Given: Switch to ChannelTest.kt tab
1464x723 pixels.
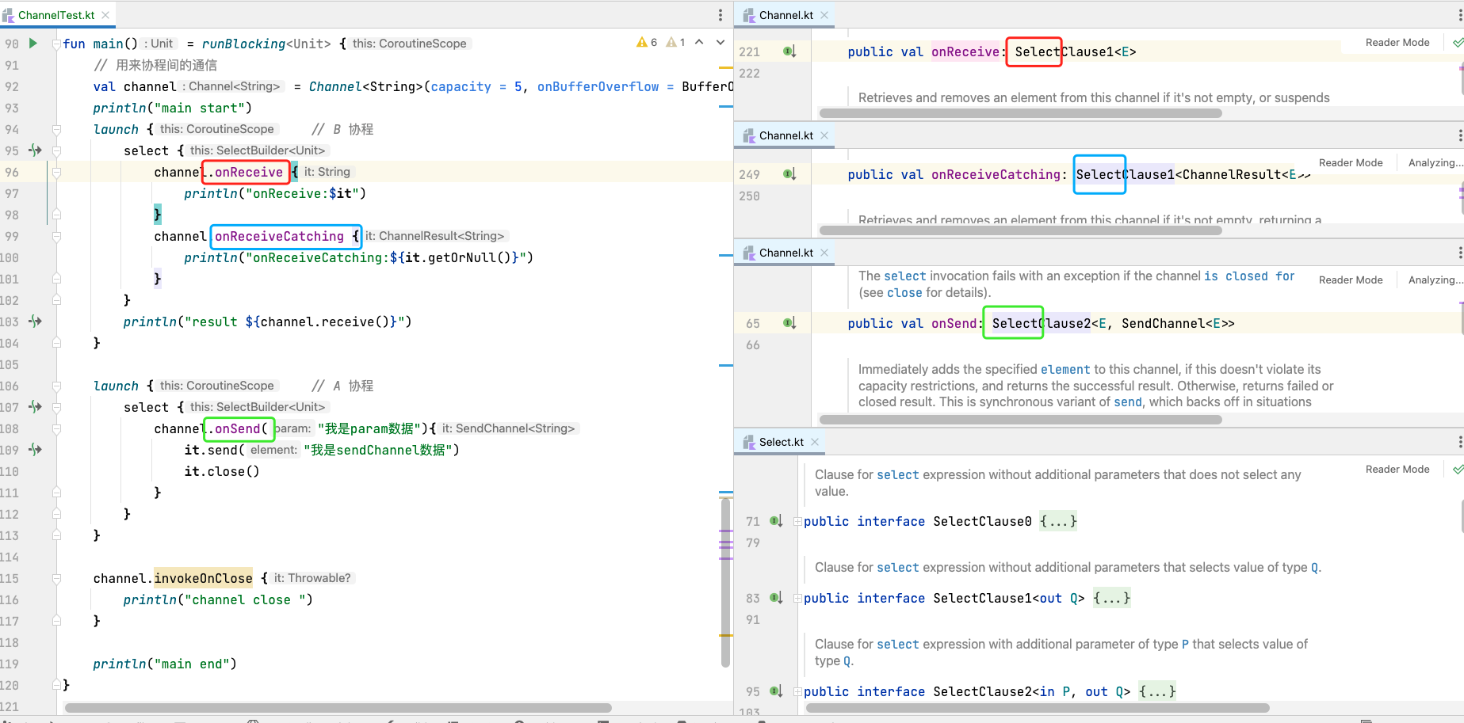Looking at the screenshot, I should [56, 15].
